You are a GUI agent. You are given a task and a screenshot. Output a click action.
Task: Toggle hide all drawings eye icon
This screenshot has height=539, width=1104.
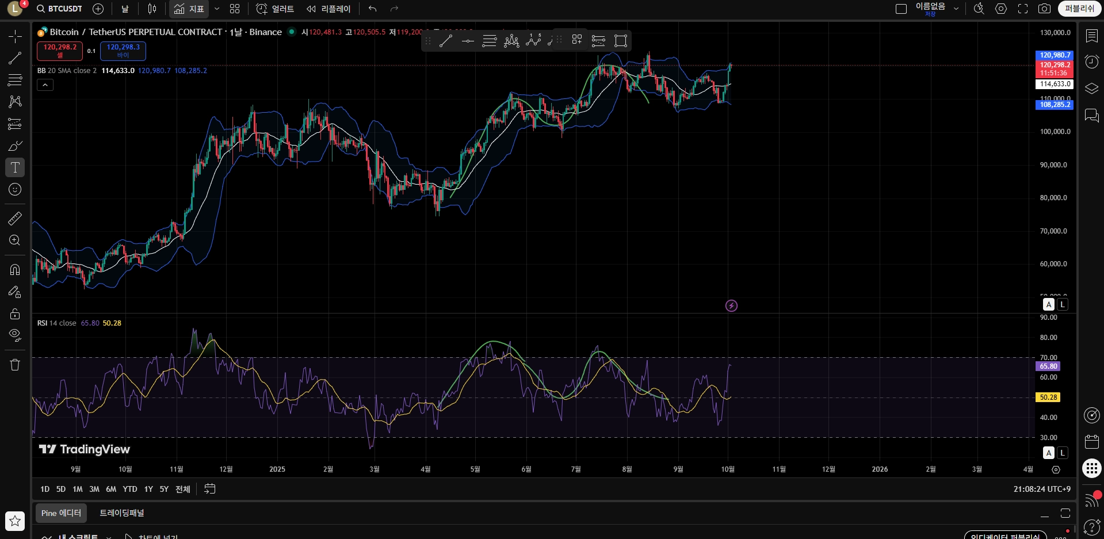(x=15, y=335)
